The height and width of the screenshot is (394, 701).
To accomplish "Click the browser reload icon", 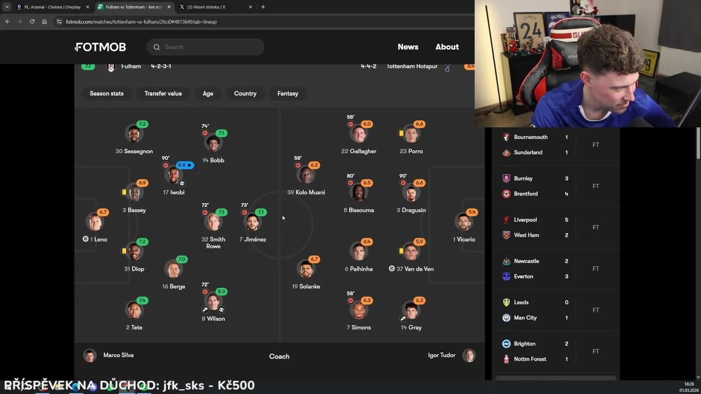I will 32,22.
